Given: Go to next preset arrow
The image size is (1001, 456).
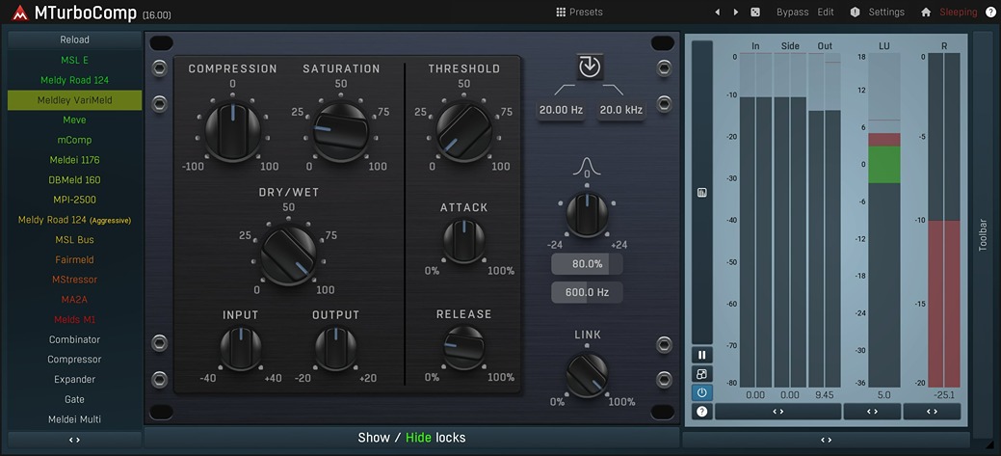Looking at the screenshot, I should (x=736, y=13).
